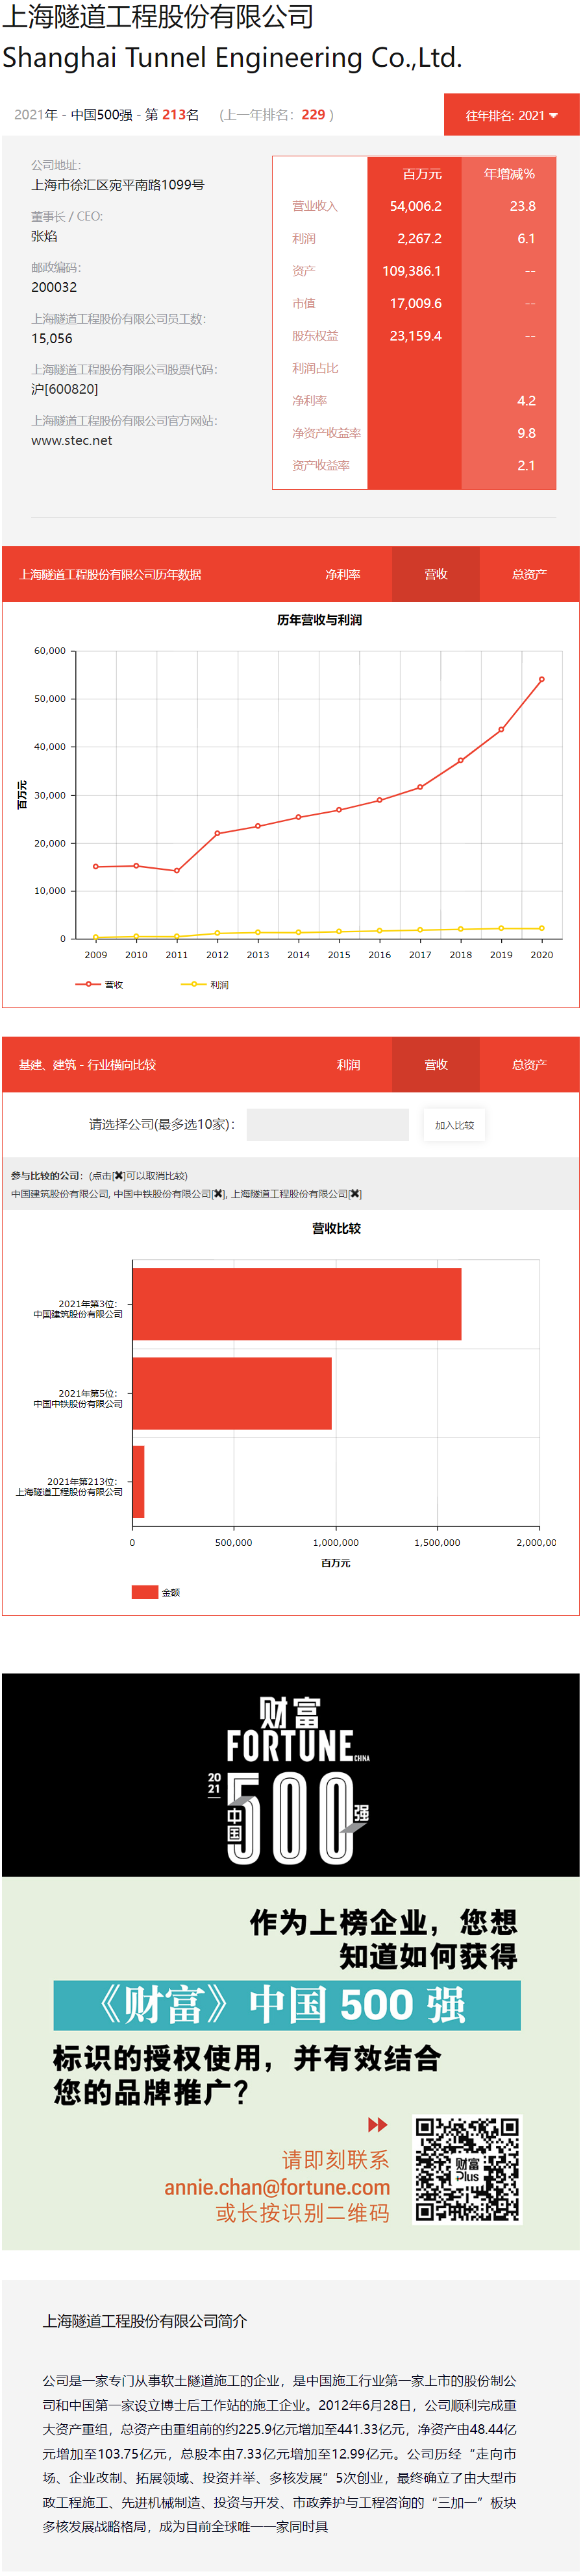Viewport: 583px width, 2576px height.
Task: Open the www.stec.net website link
Action: [72, 442]
